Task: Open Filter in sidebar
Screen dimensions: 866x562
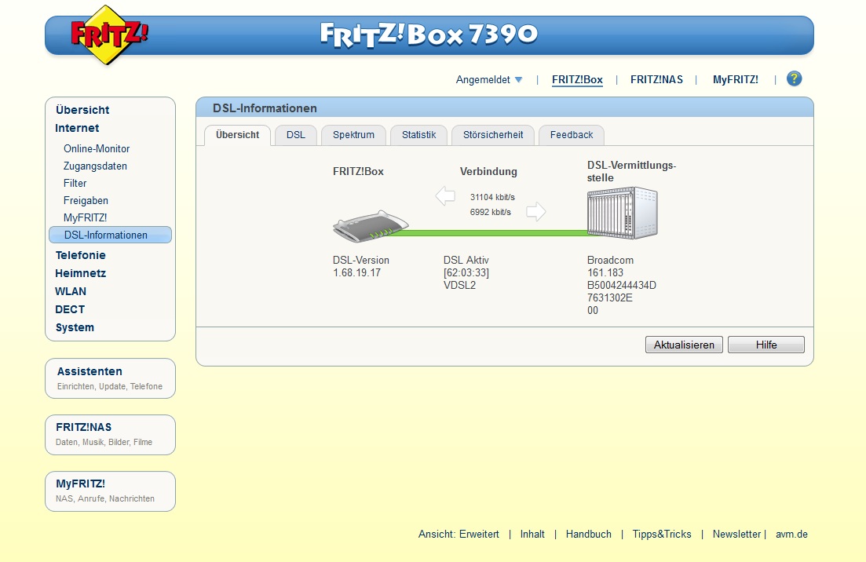Action: coord(75,184)
